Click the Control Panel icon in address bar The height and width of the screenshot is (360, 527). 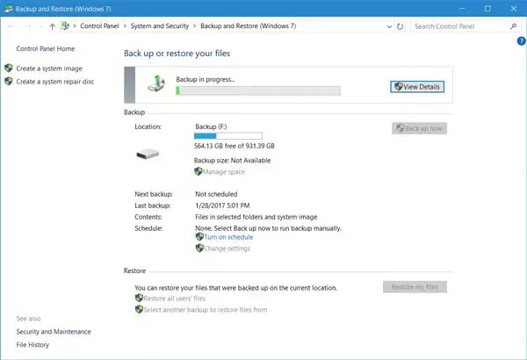tap(66, 26)
